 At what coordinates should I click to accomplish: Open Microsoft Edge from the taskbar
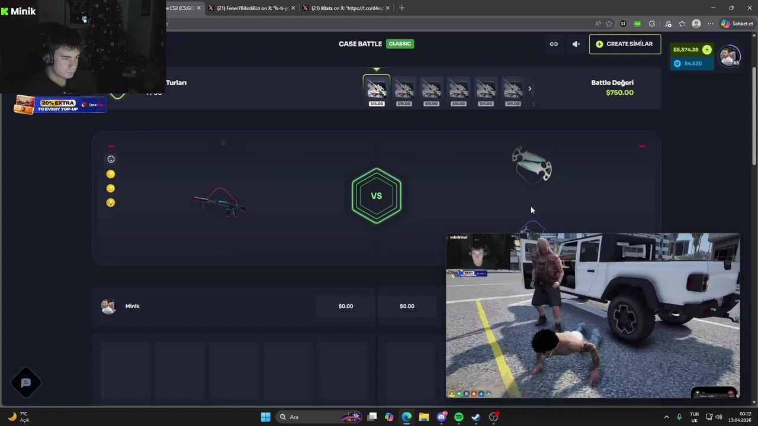click(406, 417)
